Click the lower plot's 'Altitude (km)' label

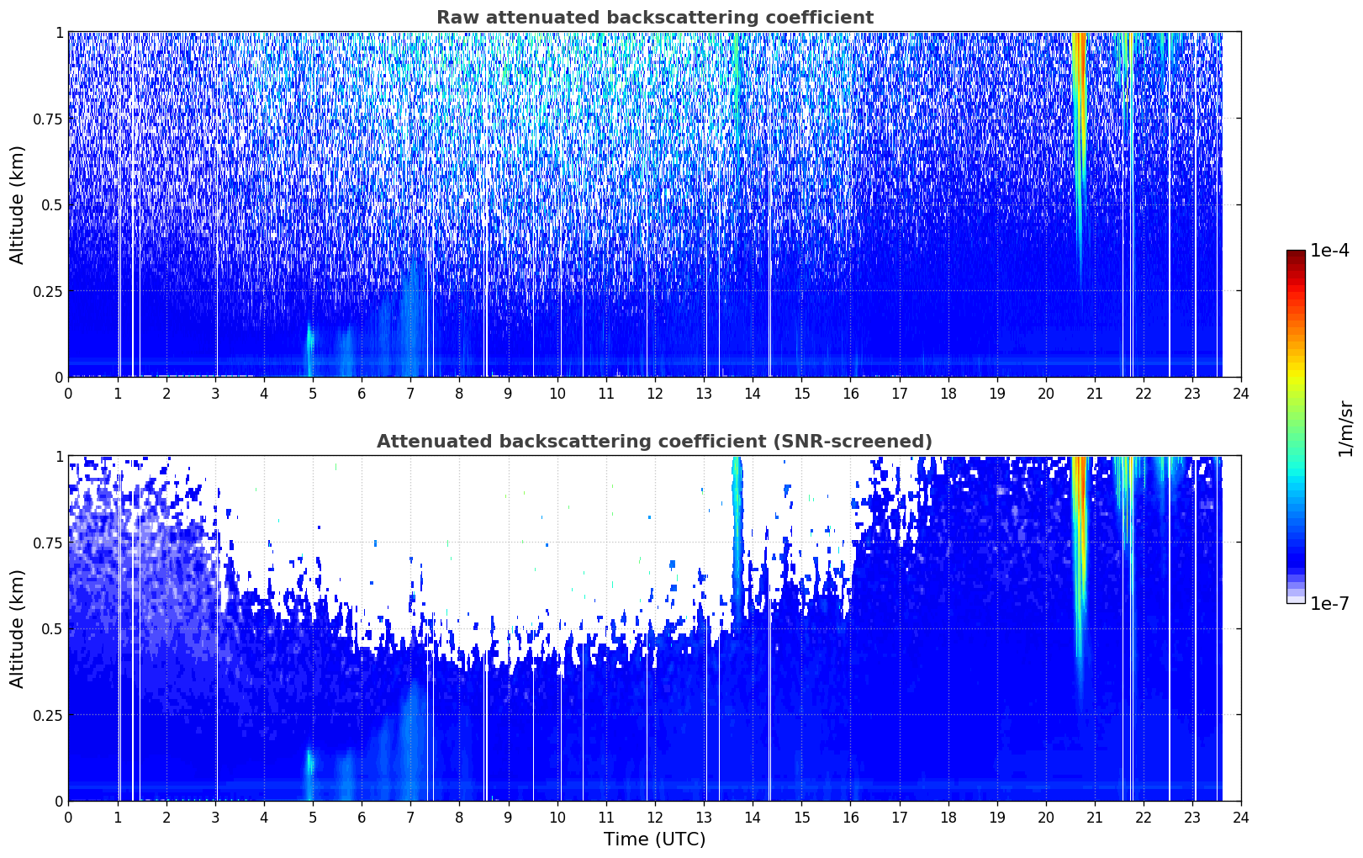click(x=18, y=628)
